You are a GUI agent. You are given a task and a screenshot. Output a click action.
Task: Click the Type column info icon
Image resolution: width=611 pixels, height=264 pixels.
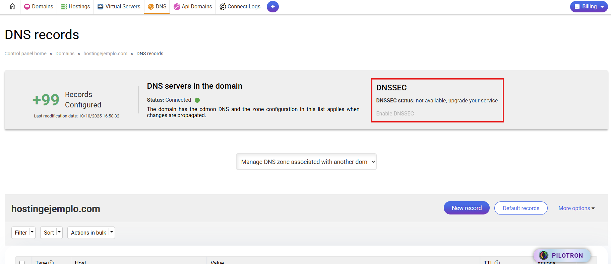pyautogui.click(x=51, y=262)
